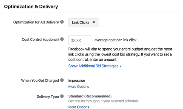Click the Impression charge value text

click(x=77, y=81)
